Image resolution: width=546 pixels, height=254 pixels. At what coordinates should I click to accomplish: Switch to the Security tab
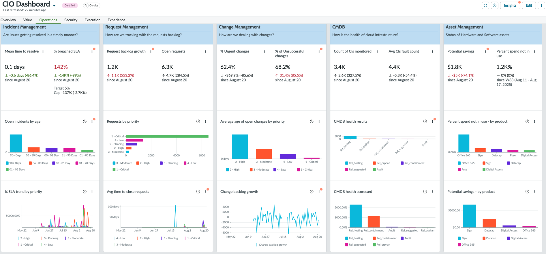click(71, 20)
